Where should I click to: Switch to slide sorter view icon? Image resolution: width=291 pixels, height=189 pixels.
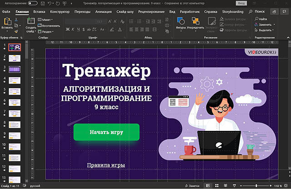(x=216, y=185)
